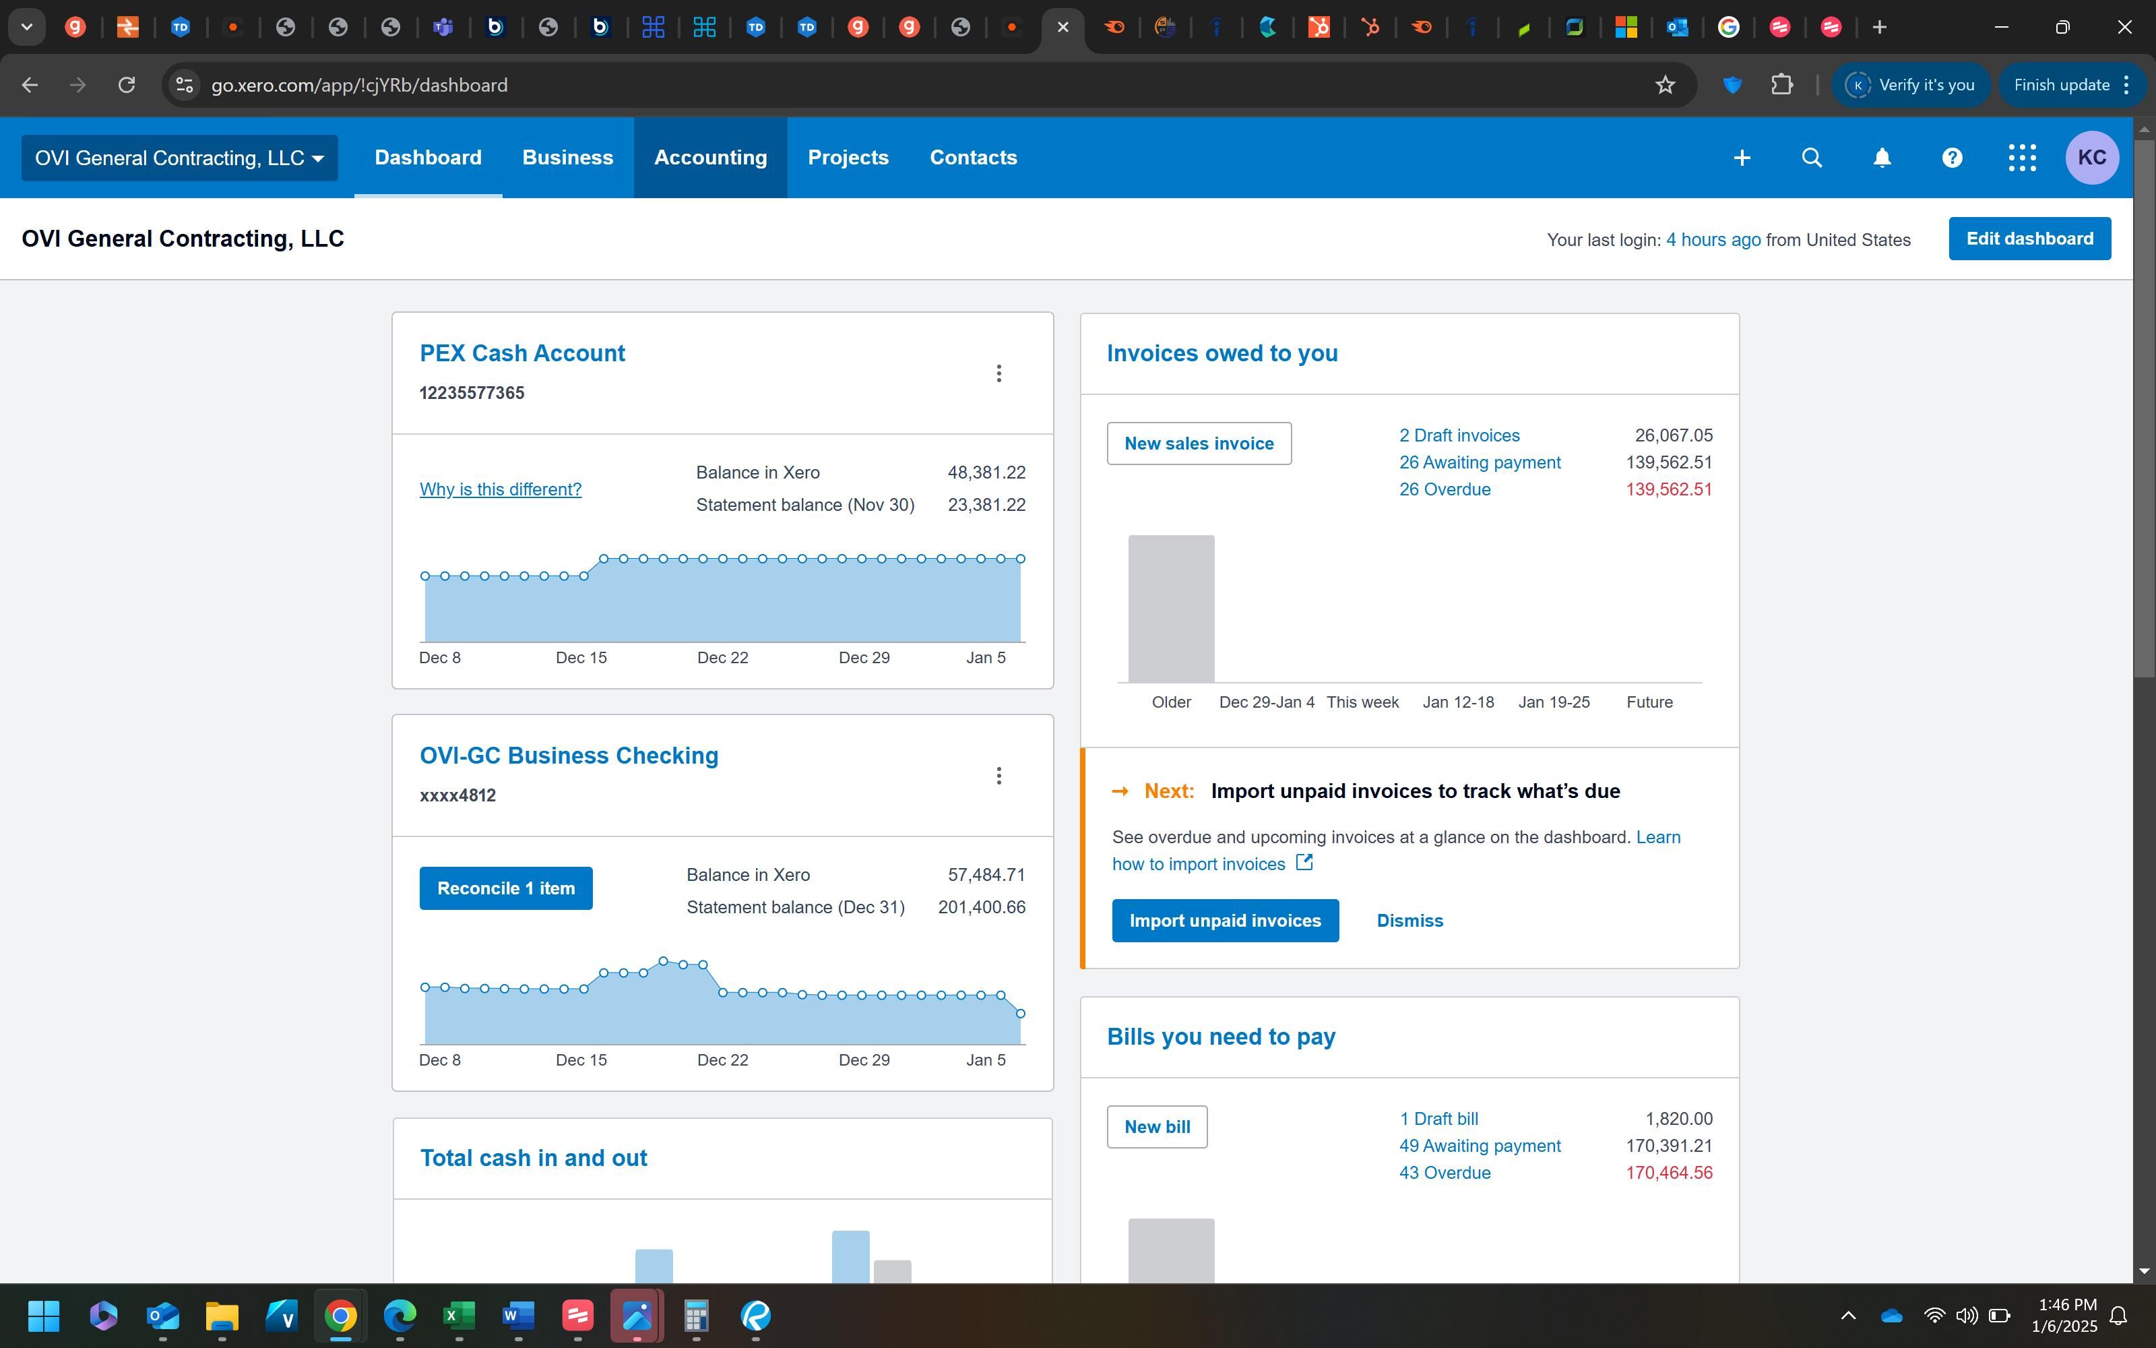Reload the page
2156x1348 pixels.
(x=127, y=85)
